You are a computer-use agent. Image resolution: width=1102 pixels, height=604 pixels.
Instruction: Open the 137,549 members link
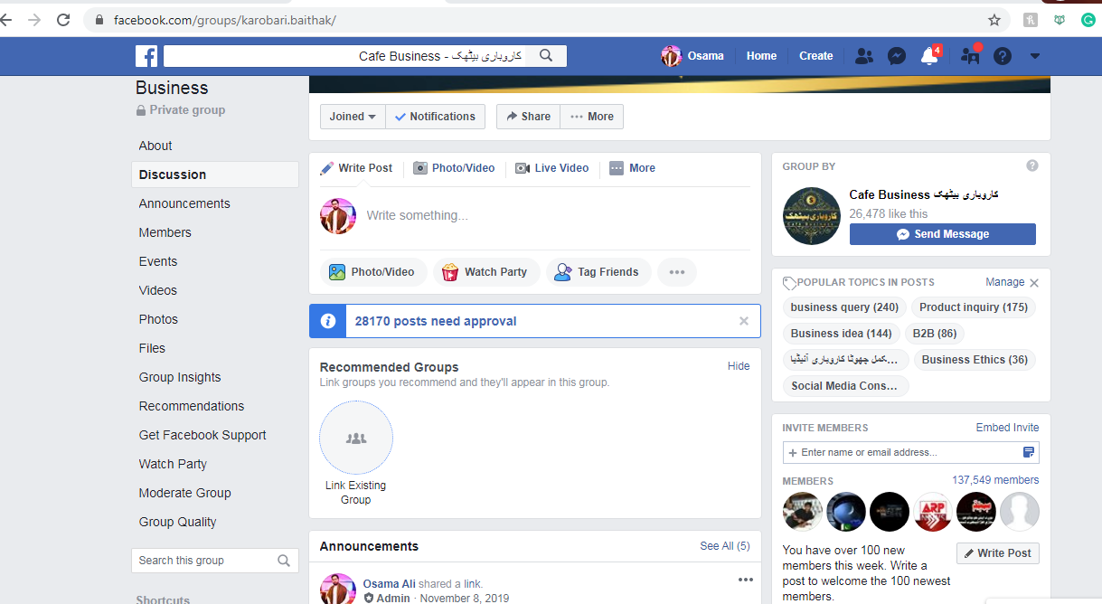click(x=995, y=480)
